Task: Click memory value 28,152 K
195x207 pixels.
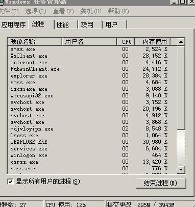Action: click(155, 56)
